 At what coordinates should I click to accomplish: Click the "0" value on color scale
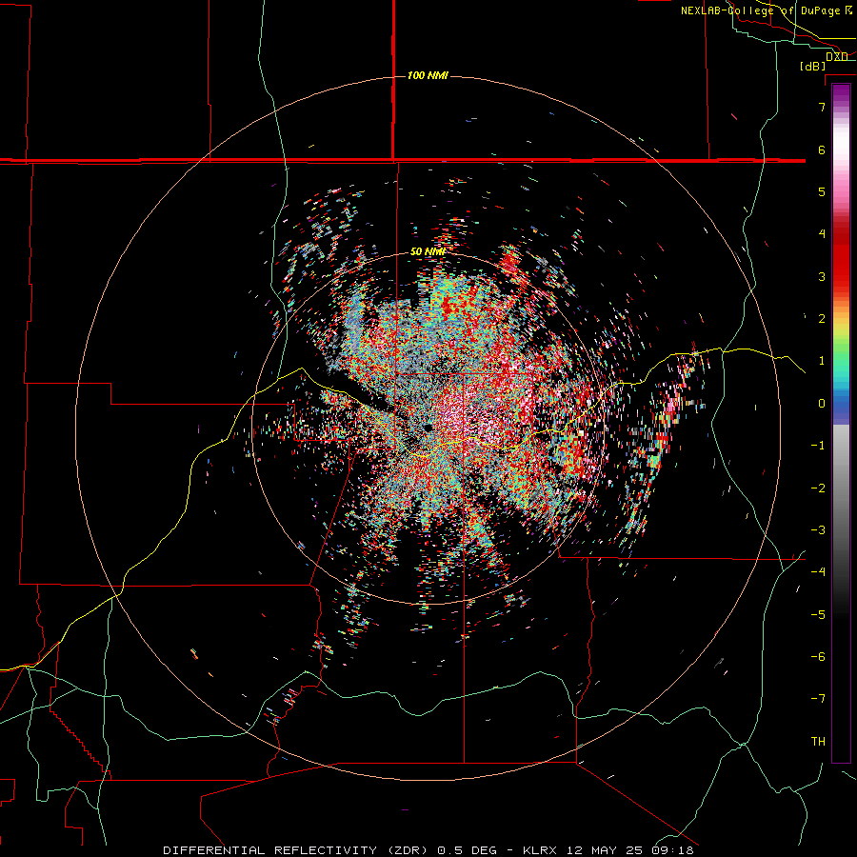point(822,404)
